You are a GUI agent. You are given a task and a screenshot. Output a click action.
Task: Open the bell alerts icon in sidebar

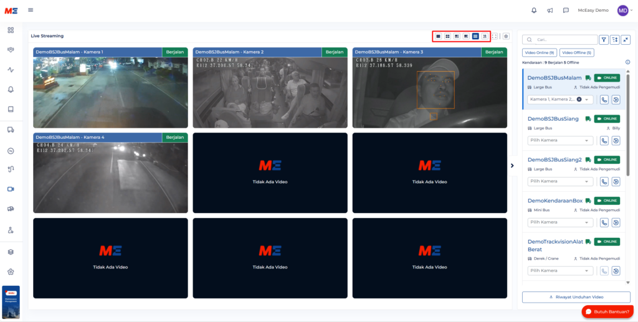pyautogui.click(x=11, y=90)
